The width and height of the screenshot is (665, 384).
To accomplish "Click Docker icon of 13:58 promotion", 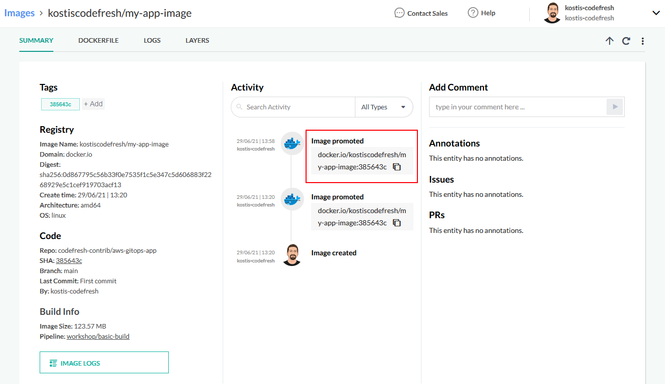I will tap(292, 143).
